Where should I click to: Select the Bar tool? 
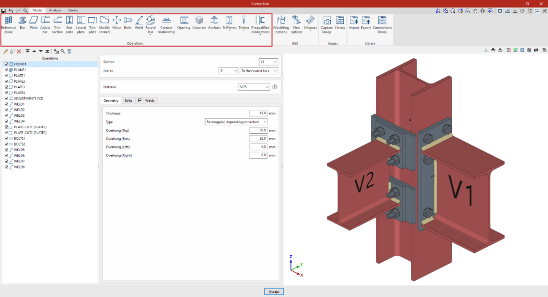click(x=22, y=23)
